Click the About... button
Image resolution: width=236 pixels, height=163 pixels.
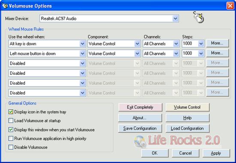[140, 118]
